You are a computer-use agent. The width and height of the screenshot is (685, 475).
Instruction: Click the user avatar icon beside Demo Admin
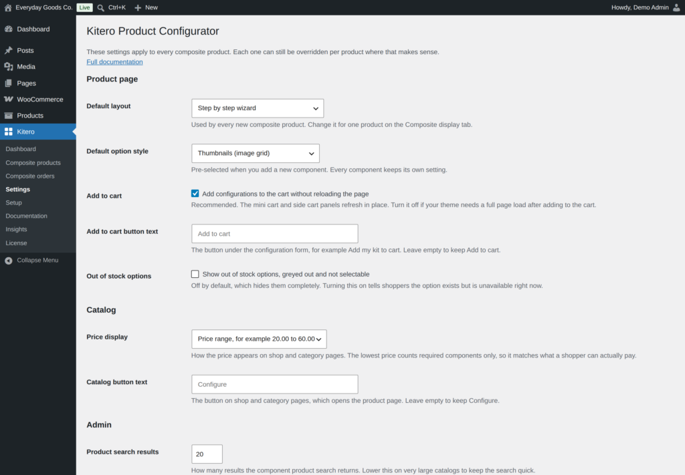[x=676, y=7]
